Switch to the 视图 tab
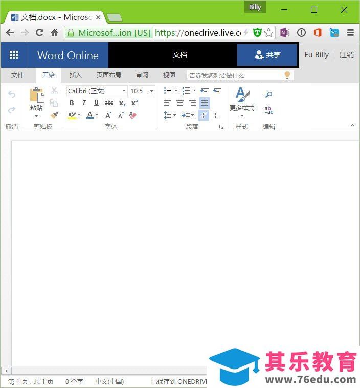This screenshot has width=360, height=388. point(169,75)
